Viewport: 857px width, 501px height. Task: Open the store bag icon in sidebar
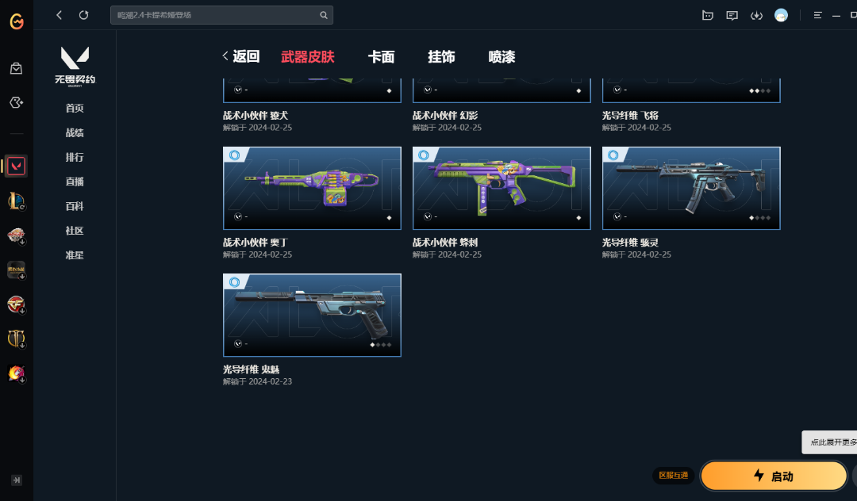pyautogui.click(x=17, y=68)
